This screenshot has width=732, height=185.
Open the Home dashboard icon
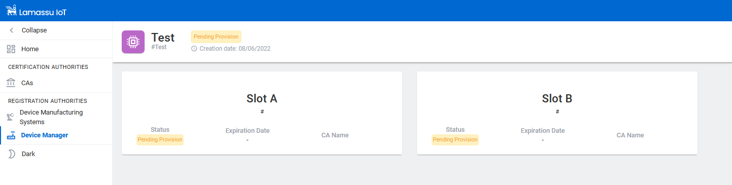11,49
